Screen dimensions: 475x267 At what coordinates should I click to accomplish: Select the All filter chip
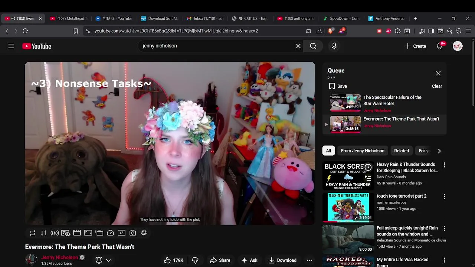(x=328, y=151)
